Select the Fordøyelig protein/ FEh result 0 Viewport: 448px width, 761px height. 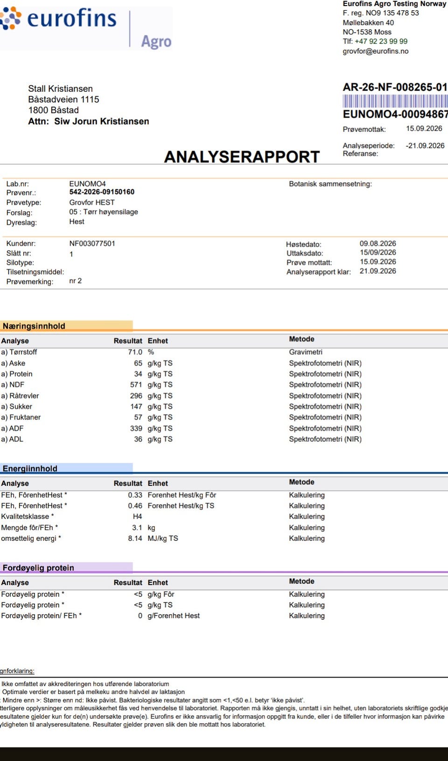(x=140, y=616)
